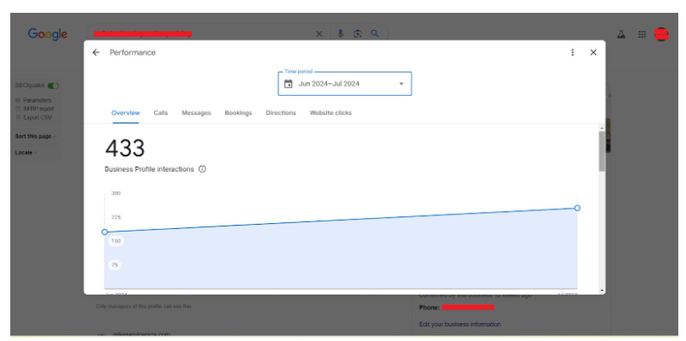Go back using the Performance back arrow
The width and height of the screenshot is (686, 341).
click(96, 52)
